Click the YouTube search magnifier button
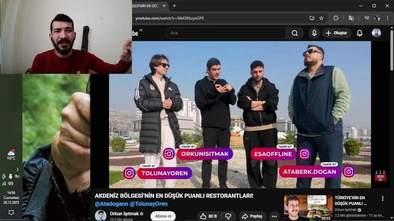Screen dimensions: 394x221 (x=295, y=33)
